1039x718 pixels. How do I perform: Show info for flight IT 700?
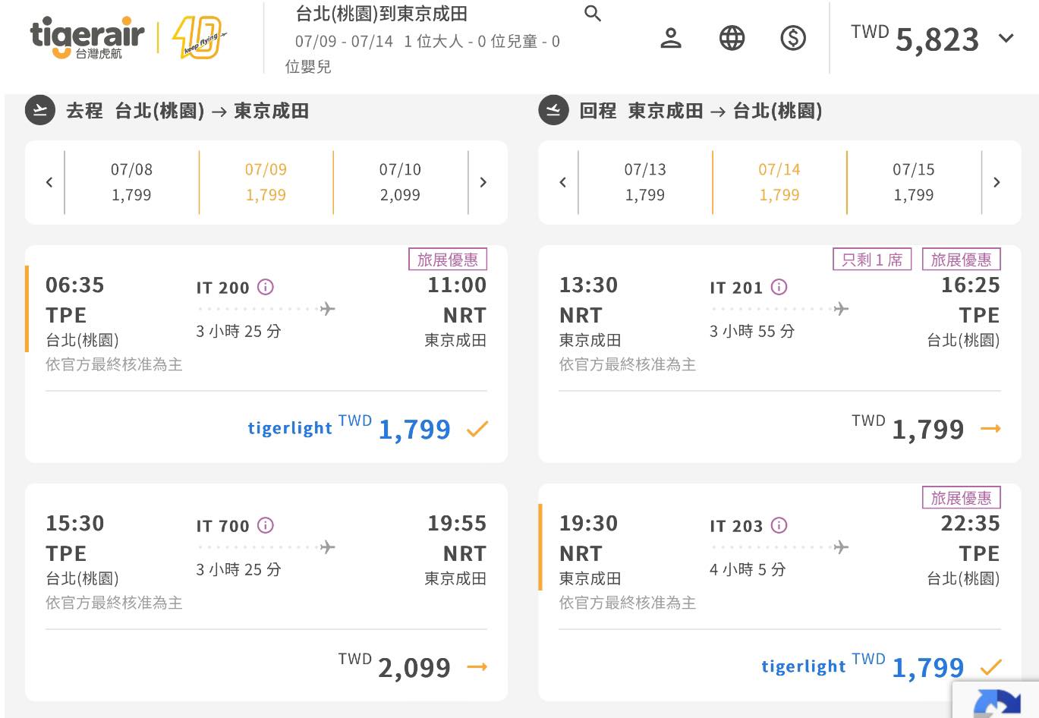tap(266, 525)
